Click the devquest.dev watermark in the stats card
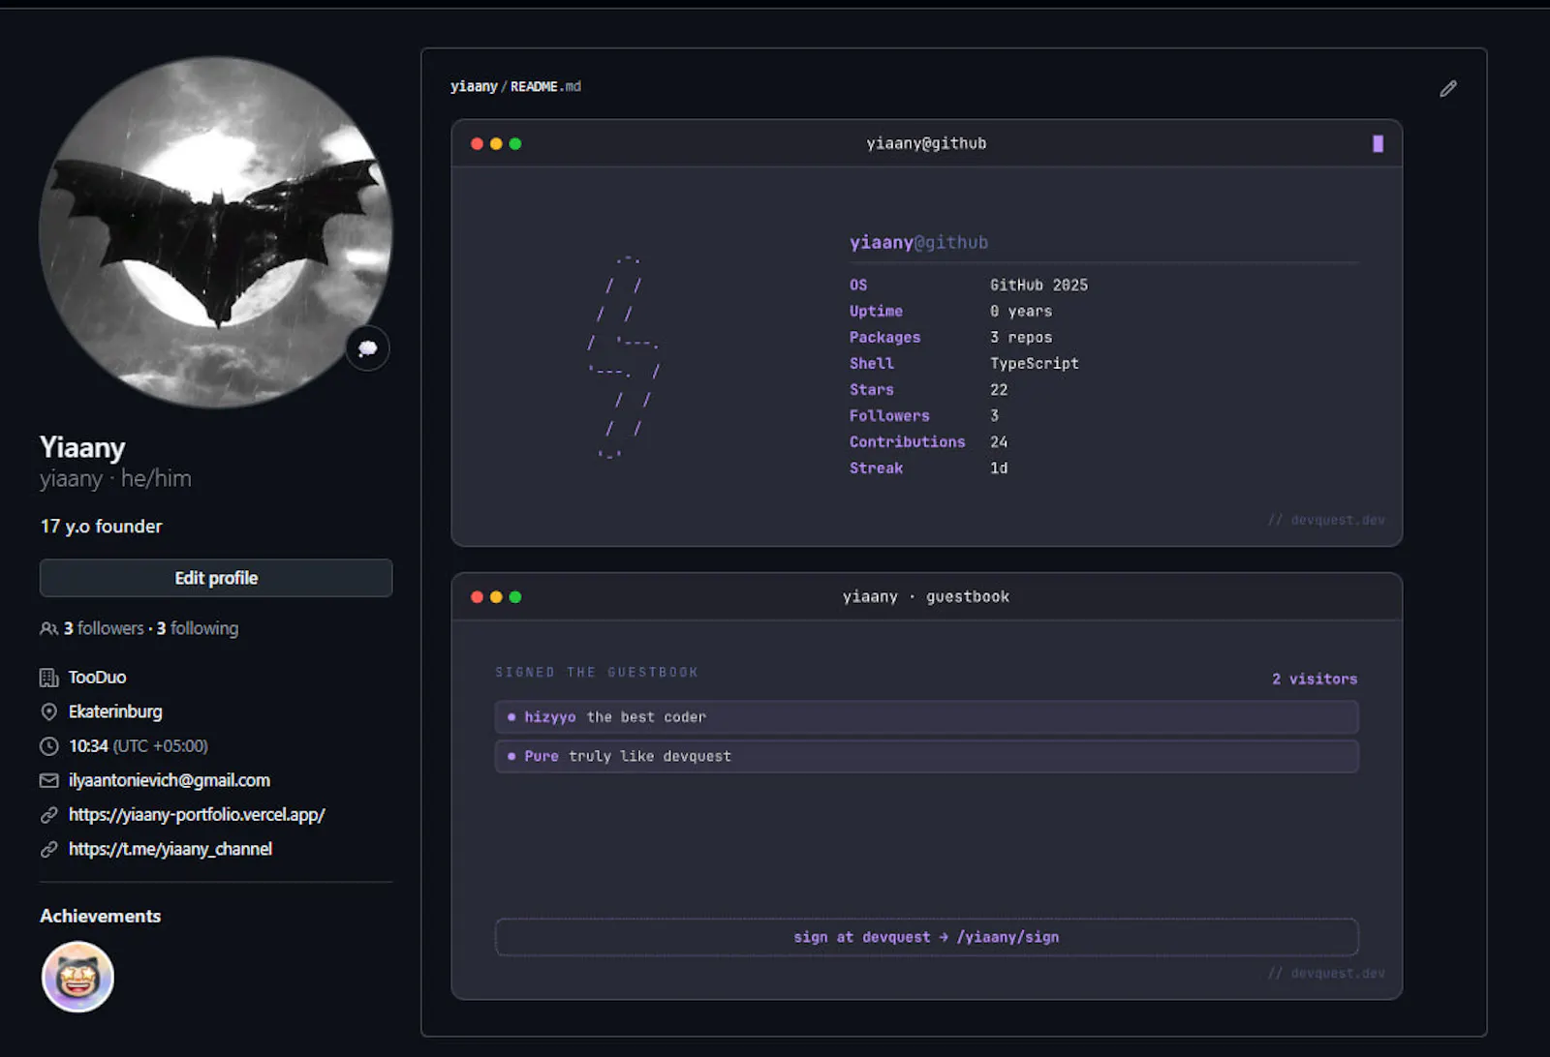Viewport: 1550px width, 1057px height. [1327, 520]
